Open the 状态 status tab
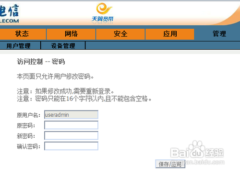This screenshot has height=176, width=240. (23, 34)
